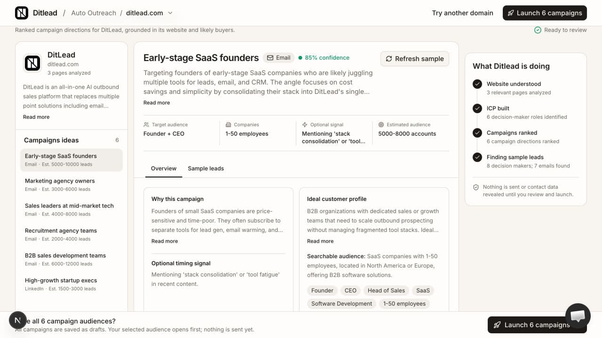This screenshot has height=338, width=602.
Task: Expand Read more in Ideal customer profile
Action: (x=320, y=241)
